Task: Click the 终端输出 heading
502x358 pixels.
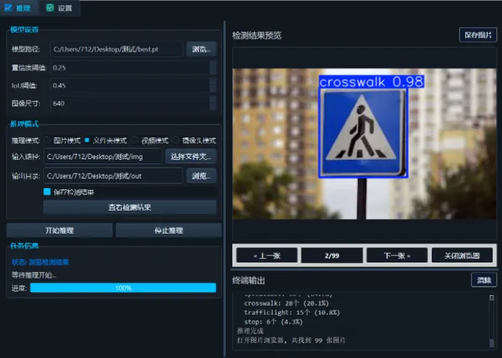Action: tap(248, 281)
